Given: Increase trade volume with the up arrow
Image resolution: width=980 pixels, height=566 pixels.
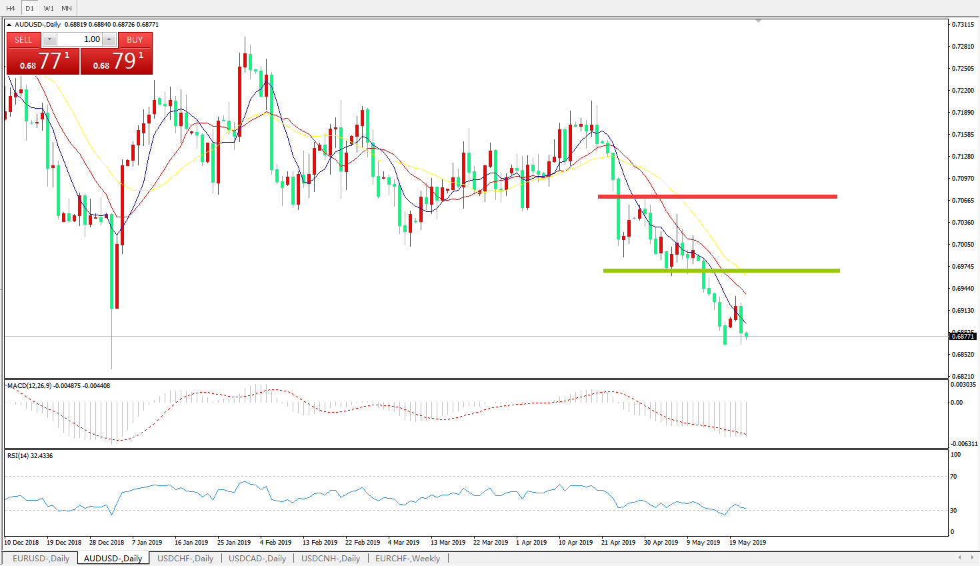Looking at the screenshot, I should 109,40.
